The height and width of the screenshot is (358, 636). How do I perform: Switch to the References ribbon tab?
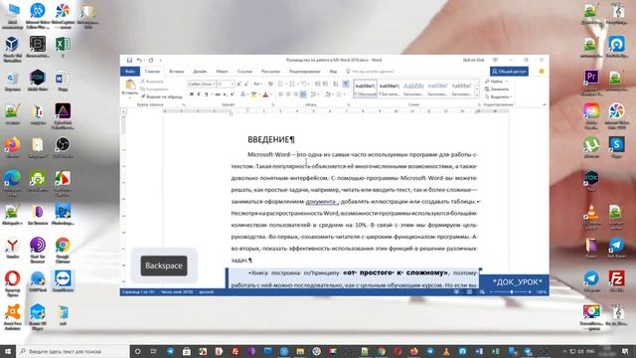(244, 72)
